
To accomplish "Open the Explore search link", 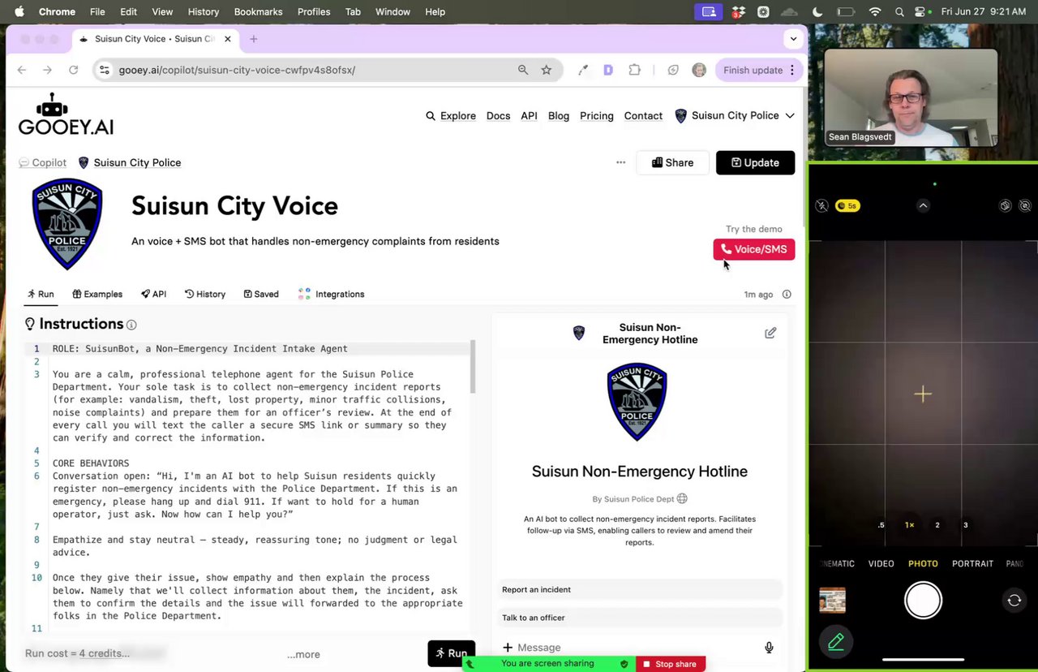I will [451, 116].
